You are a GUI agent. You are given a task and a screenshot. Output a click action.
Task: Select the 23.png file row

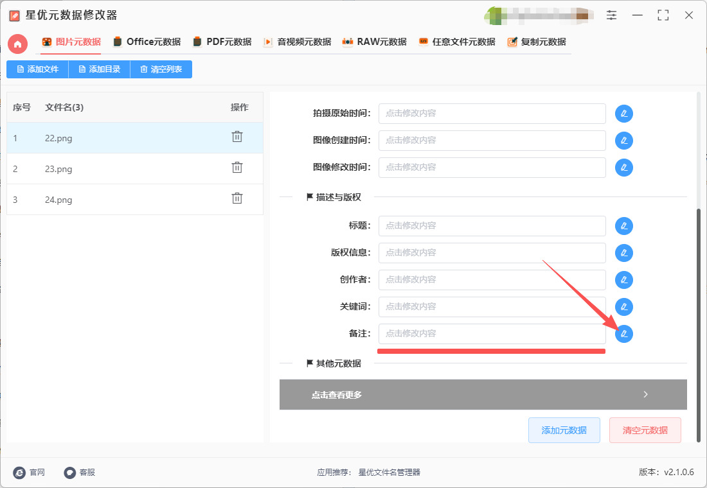point(135,169)
